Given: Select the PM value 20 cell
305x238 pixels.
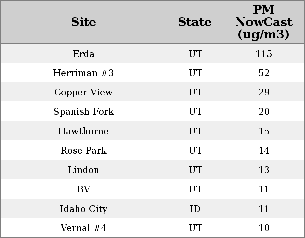Looking at the screenshot, I should coord(264,112).
